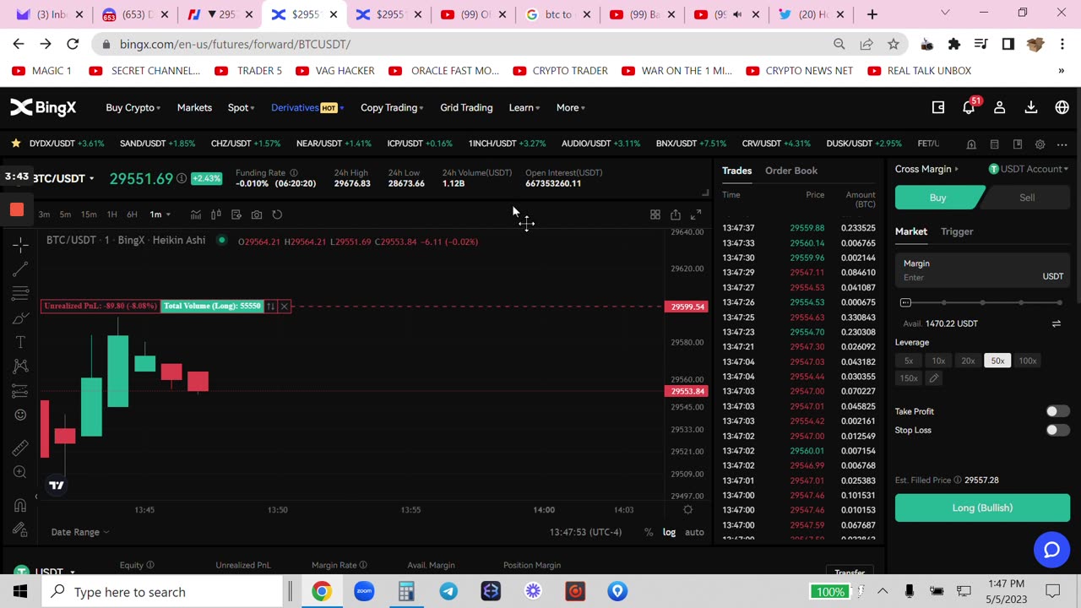The width and height of the screenshot is (1081, 608).
Task: Toggle percent scale on chart
Action: [649, 532]
